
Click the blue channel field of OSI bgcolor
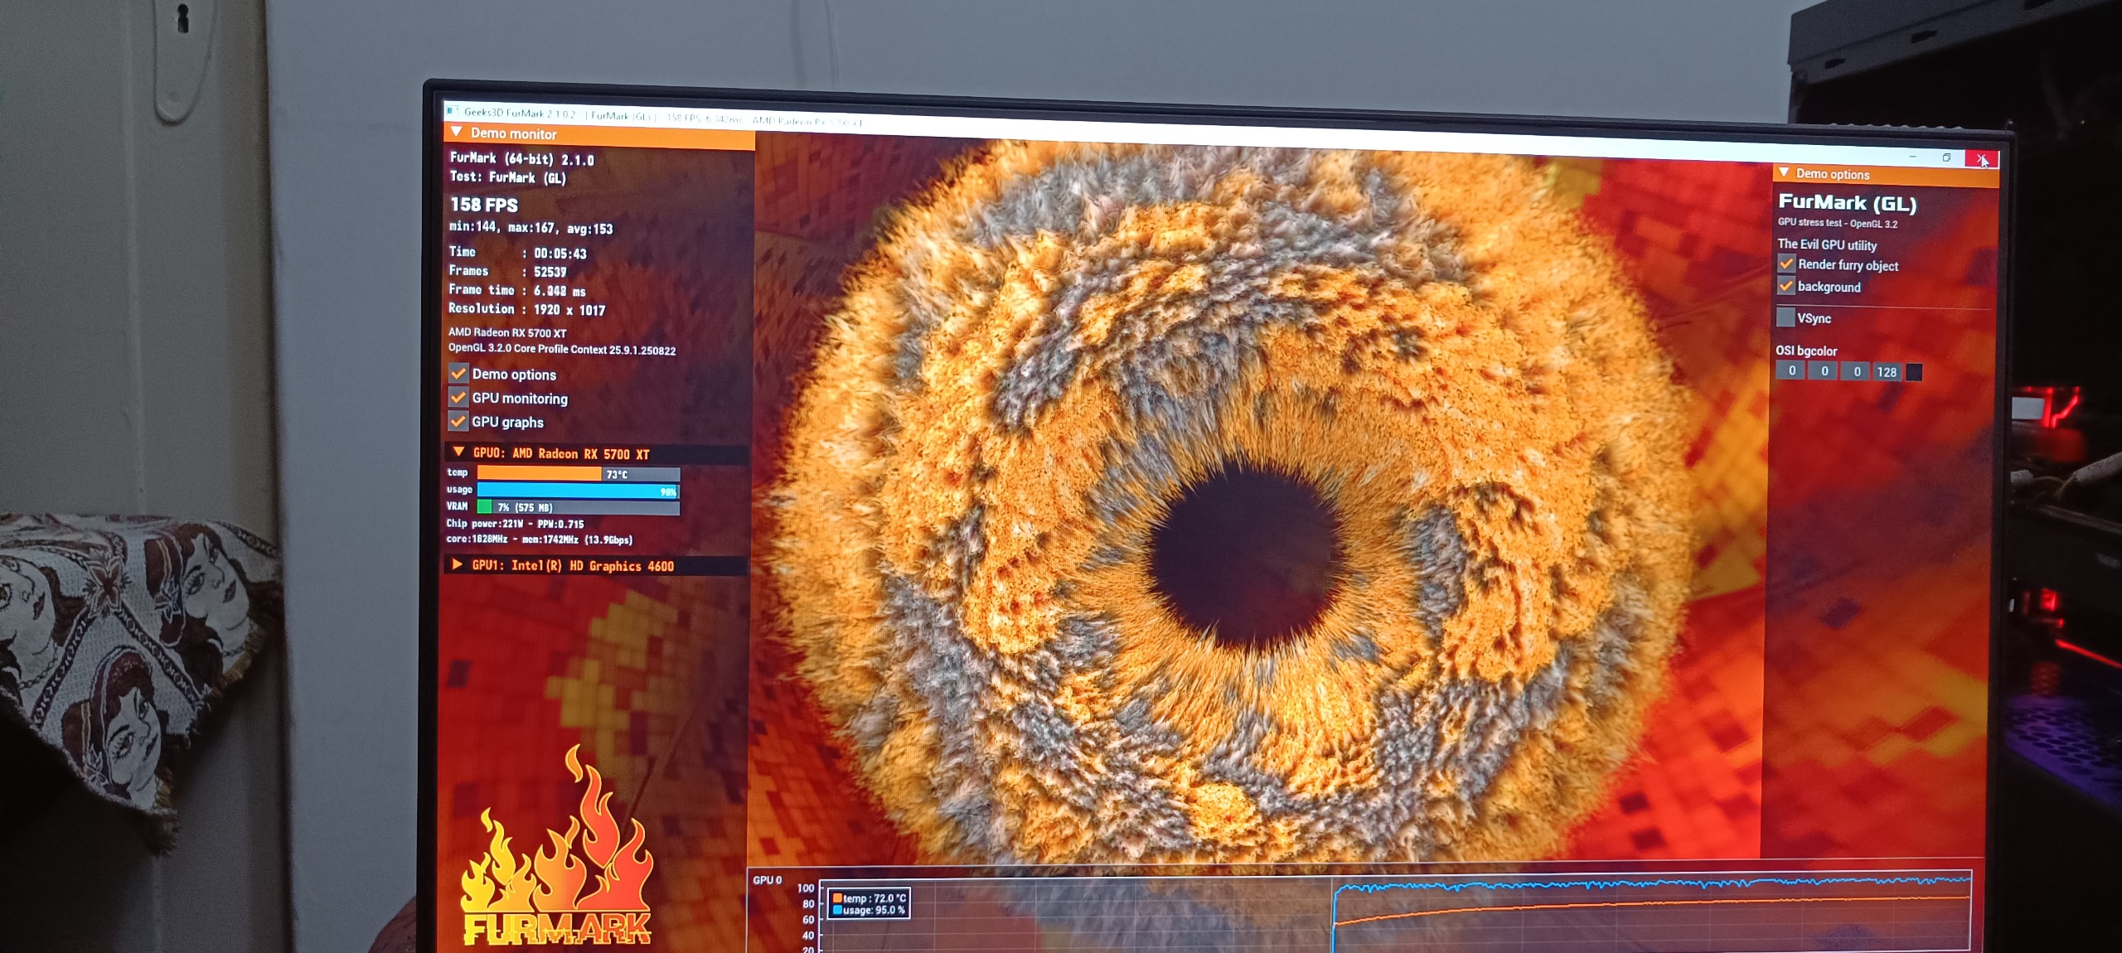point(1857,372)
